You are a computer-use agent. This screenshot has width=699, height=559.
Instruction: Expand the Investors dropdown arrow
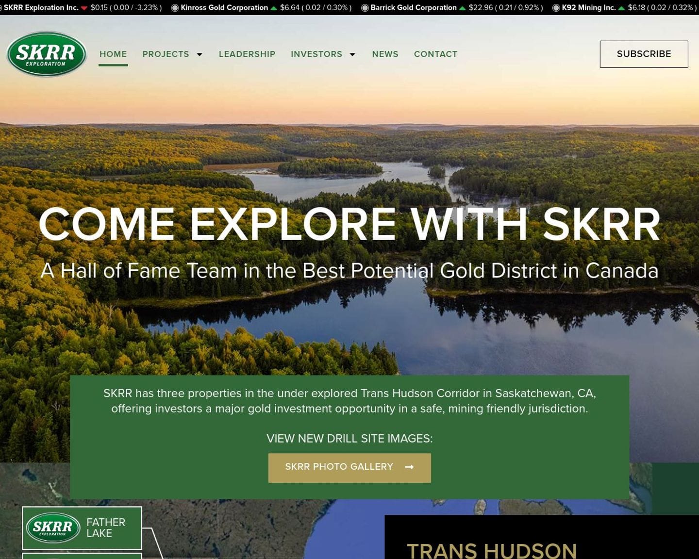pyautogui.click(x=352, y=54)
